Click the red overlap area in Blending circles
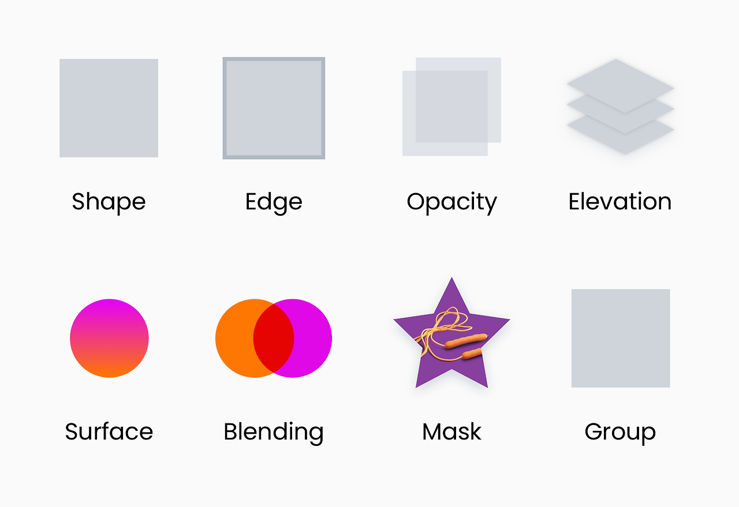Image resolution: width=739 pixels, height=507 pixels. pyautogui.click(x=274, y=339)
